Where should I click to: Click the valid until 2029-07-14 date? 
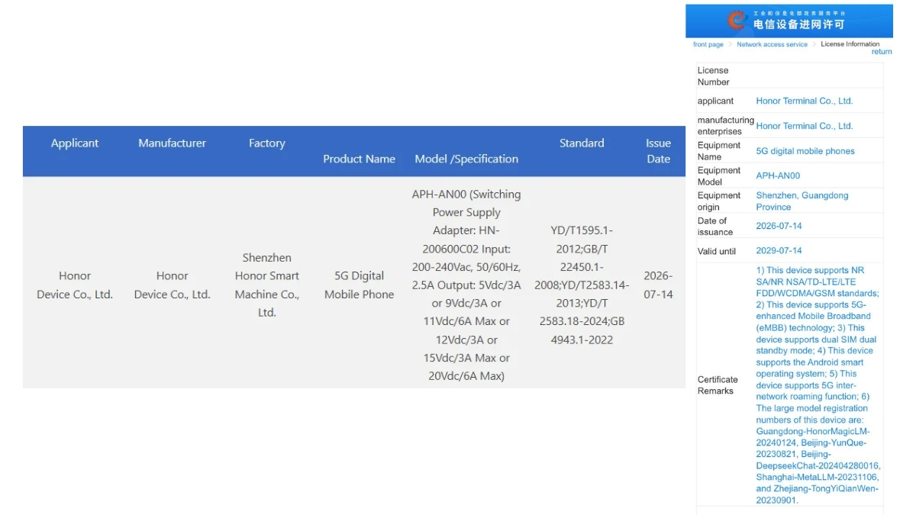coord(779,250)
